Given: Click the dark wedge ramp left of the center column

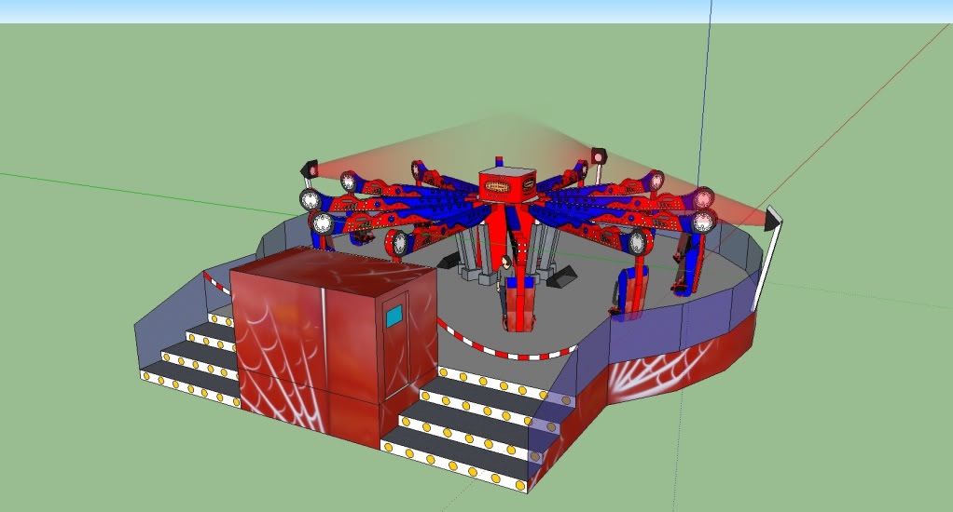Looking at the screenshot, I should [x=449, y=261].
